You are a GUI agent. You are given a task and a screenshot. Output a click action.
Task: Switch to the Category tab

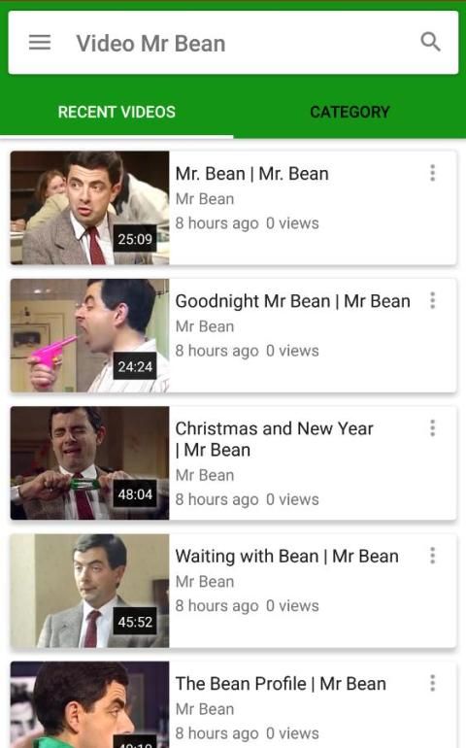coord(349,112)
